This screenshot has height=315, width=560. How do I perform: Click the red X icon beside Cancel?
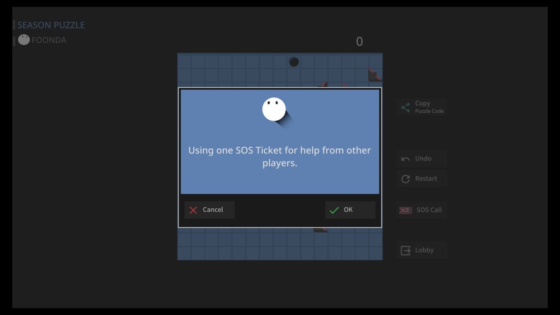193,210
